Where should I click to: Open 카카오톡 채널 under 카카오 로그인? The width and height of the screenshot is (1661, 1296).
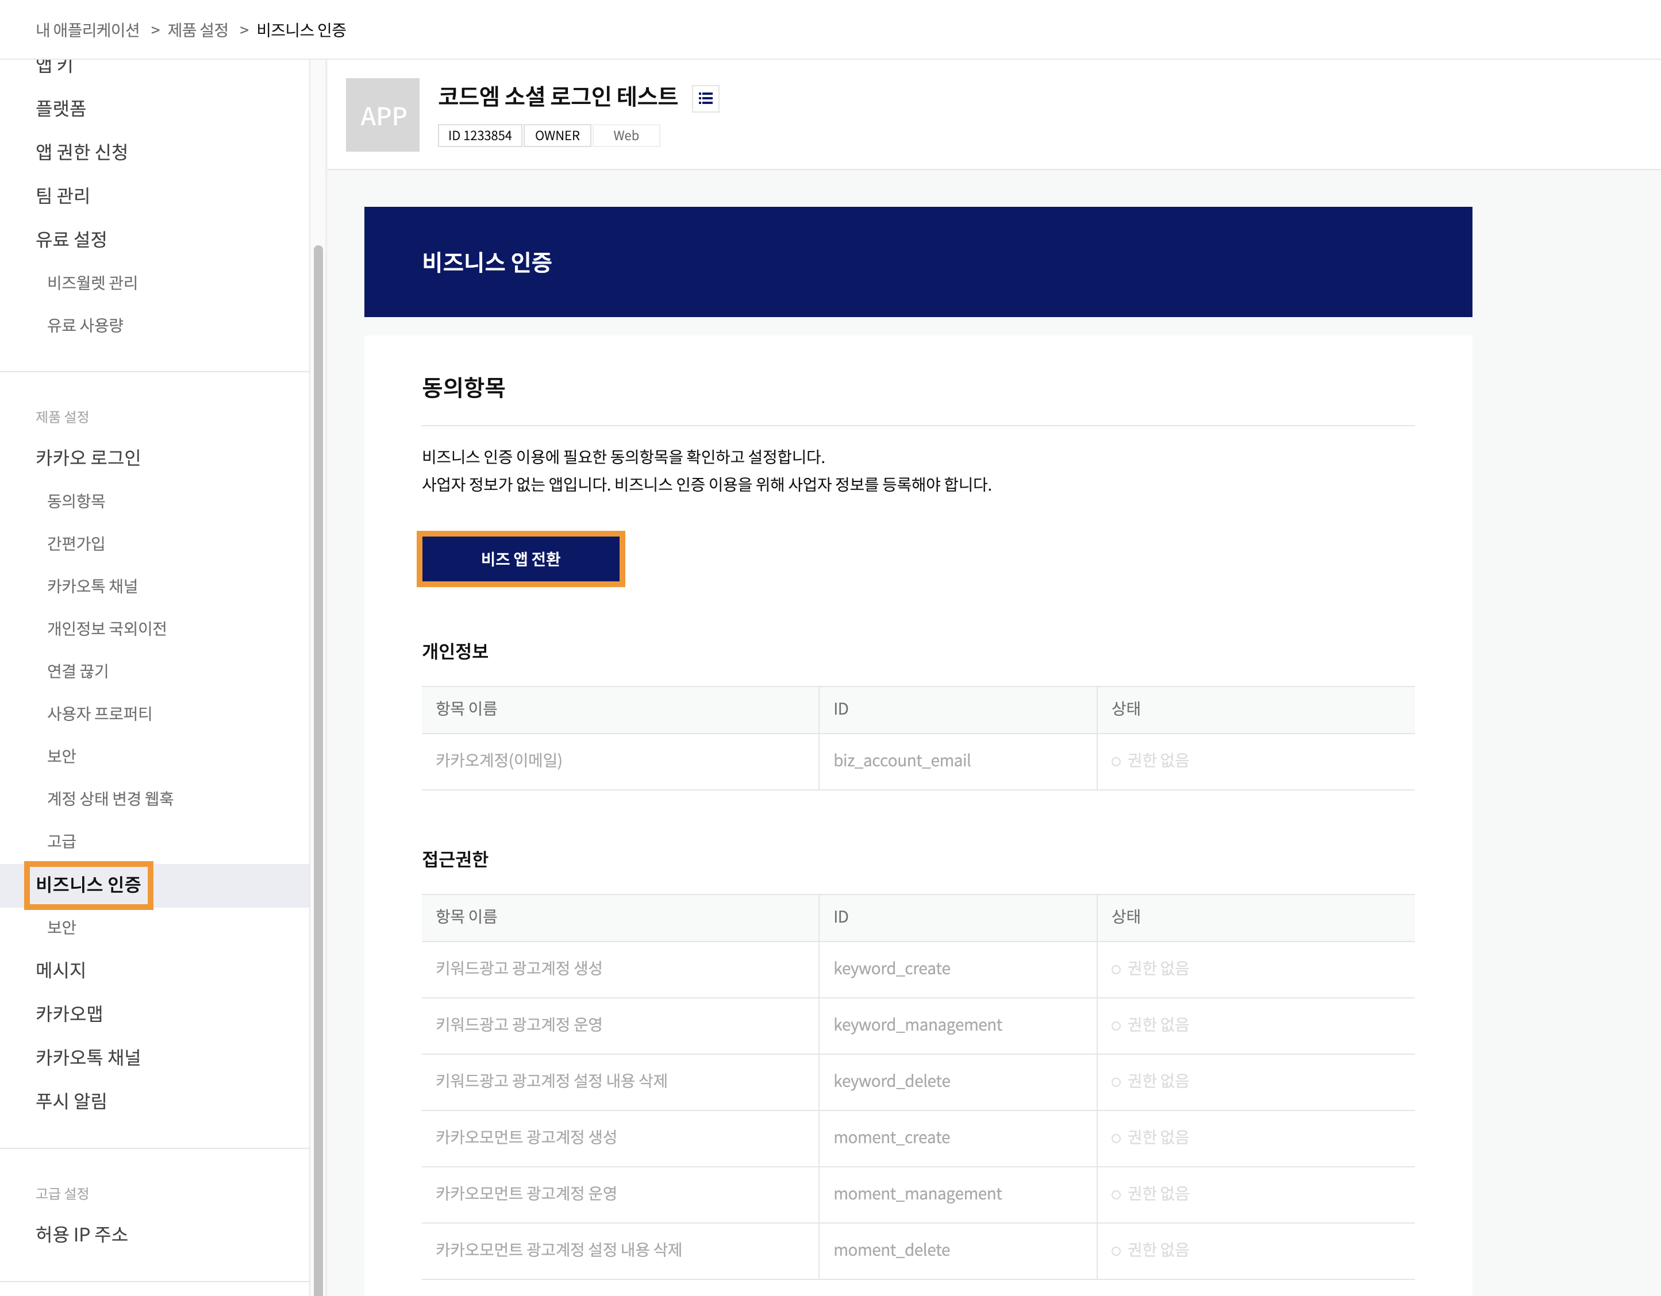click(92, 586)
